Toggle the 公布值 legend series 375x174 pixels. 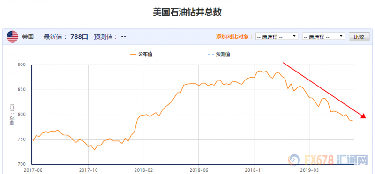(x=142, y=54)
